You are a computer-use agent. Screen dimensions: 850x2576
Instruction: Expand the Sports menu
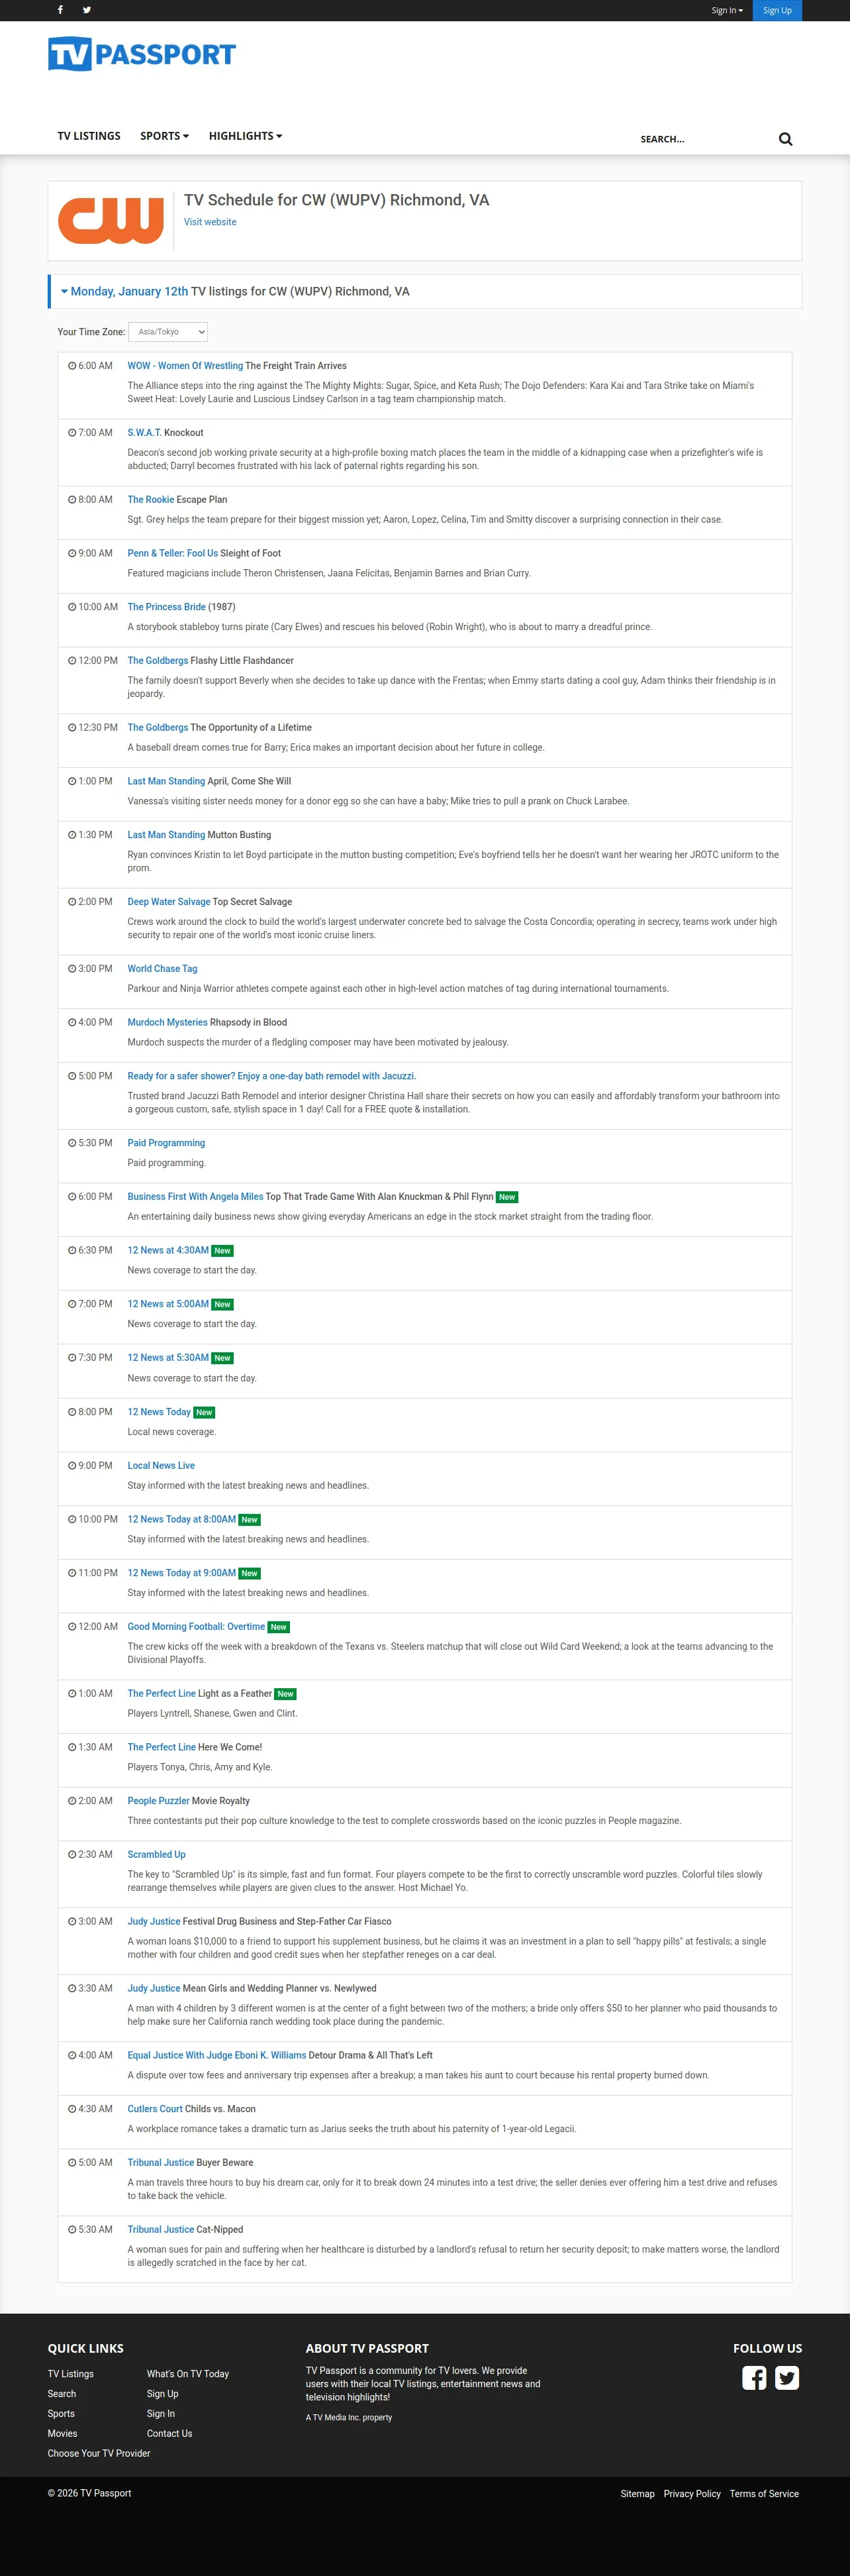(165, 136)
